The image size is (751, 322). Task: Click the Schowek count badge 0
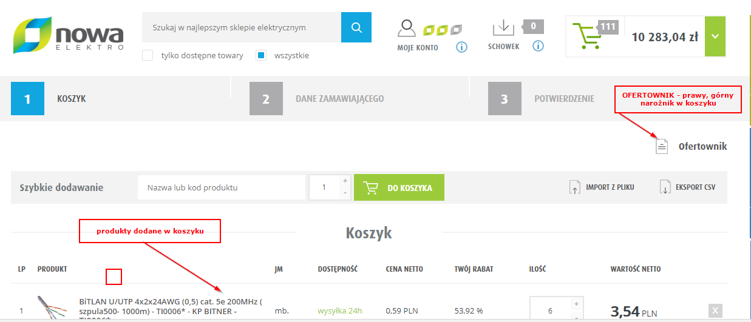(533, 26)
